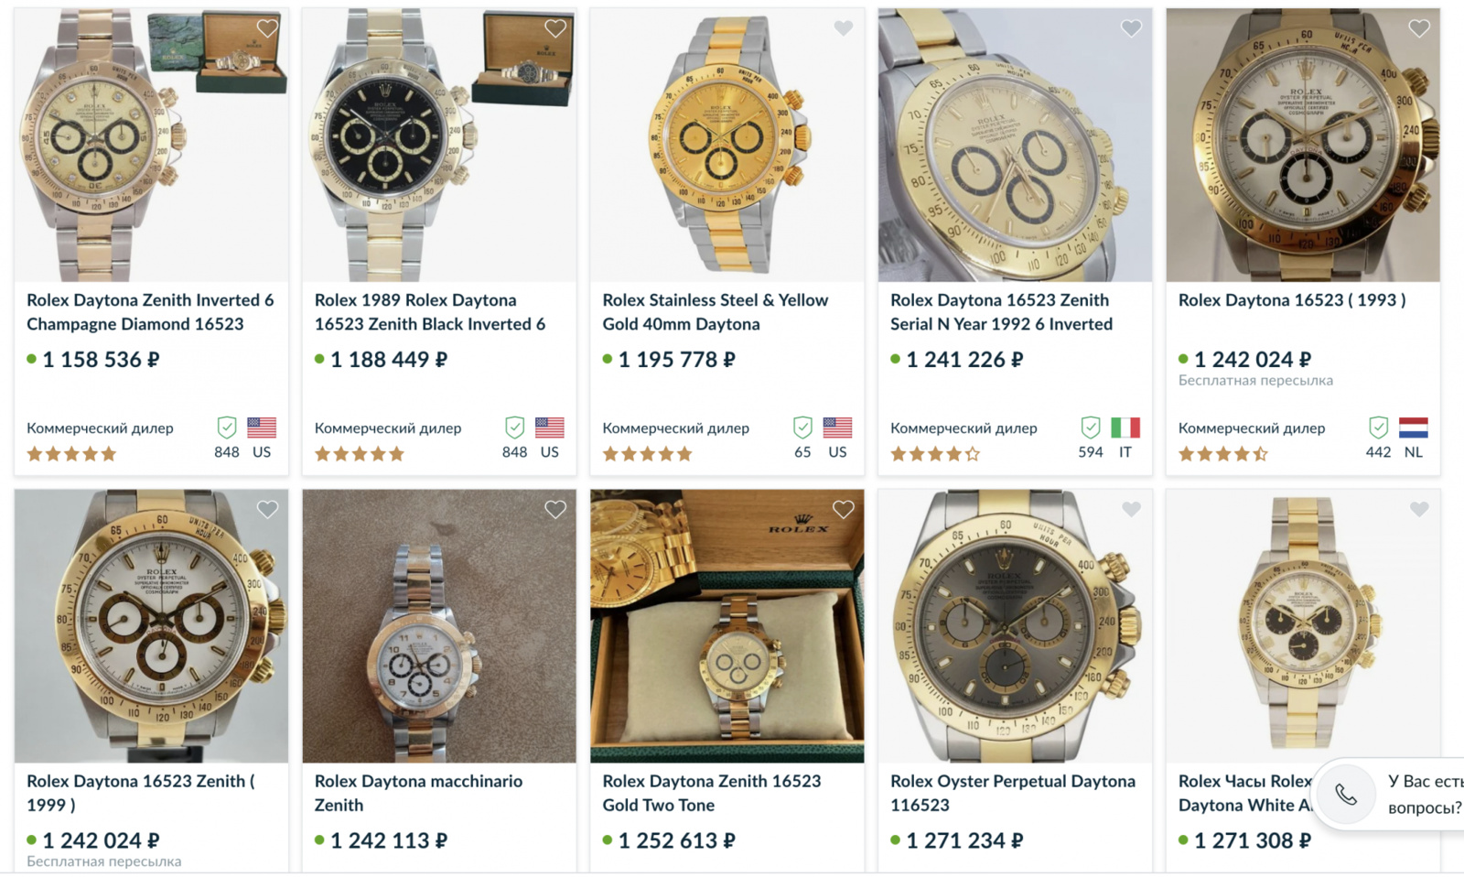Toggle heart on 1989 Daytona Black listing
The height and width of the screenshot is (877, 1464).
pyautogui.click(x=555, y=28)
